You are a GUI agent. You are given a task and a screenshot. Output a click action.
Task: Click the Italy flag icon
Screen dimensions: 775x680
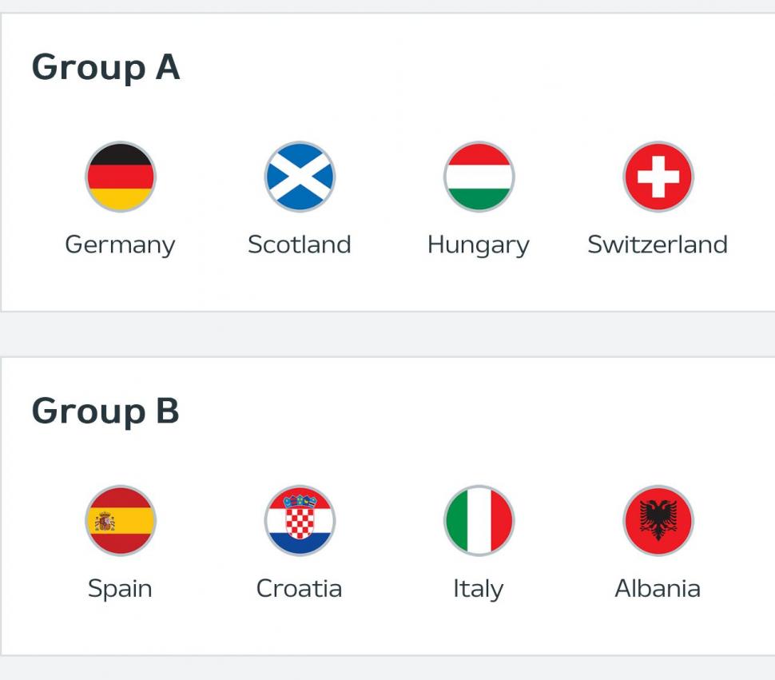pyautogui.click(x=479, y=520)
